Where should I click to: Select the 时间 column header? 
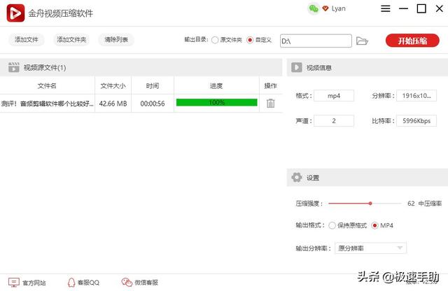pyautogui.click(x=153, y=85)
